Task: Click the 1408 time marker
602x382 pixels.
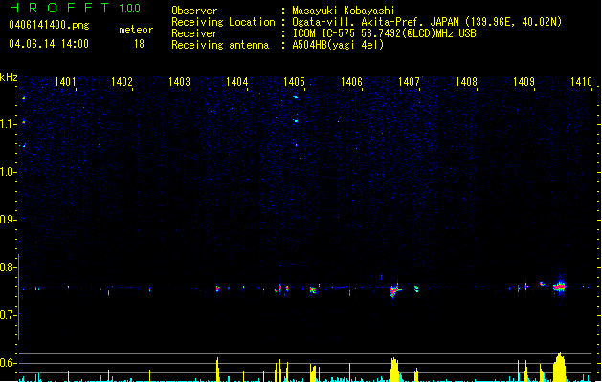Action: pyautogui.click(x=466, y=82)
